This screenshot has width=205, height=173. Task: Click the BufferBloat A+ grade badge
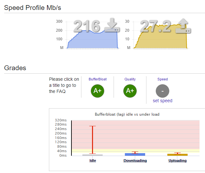(98, 91)
